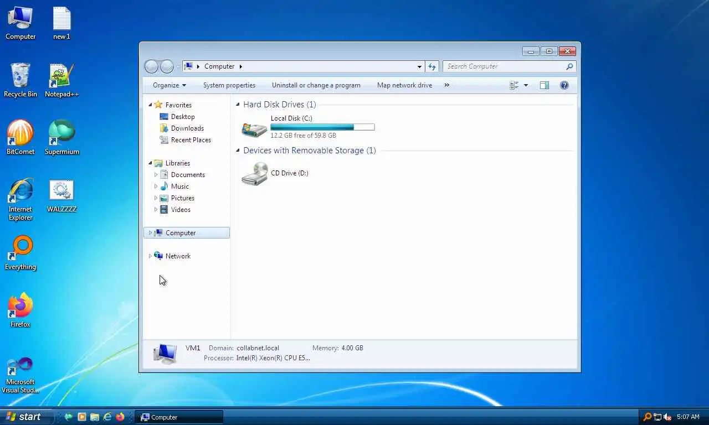709x425 pixels.
Task: Change your view with the view icon
Action: point(514,85)
